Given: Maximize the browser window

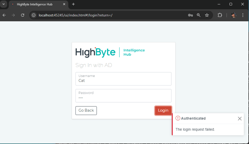Looking at the screenshot, I should (231, 4).
